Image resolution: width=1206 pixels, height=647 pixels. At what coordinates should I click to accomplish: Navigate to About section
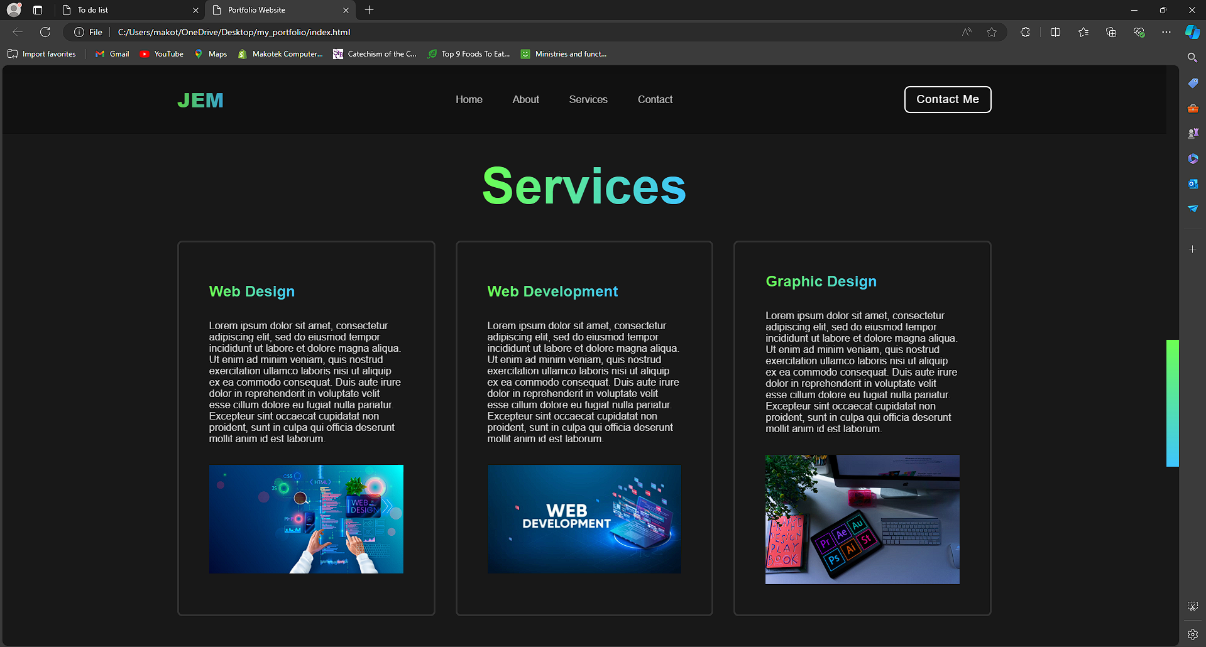pos(525,99)
